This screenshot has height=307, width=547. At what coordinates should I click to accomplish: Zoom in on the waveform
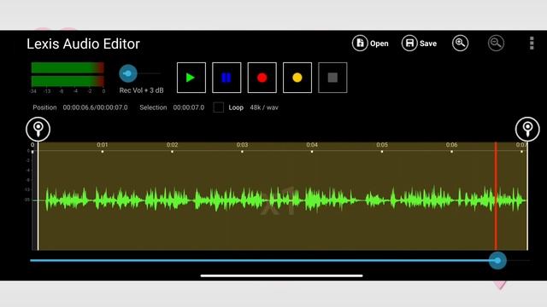460,43
